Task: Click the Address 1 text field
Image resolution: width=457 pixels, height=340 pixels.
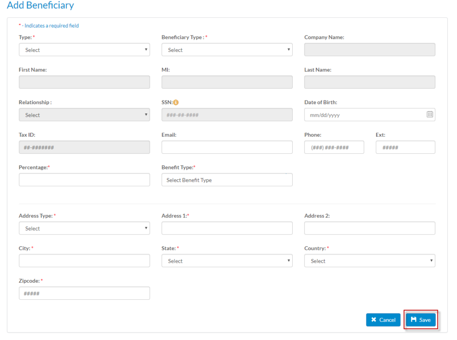Action: pos(227,228)
